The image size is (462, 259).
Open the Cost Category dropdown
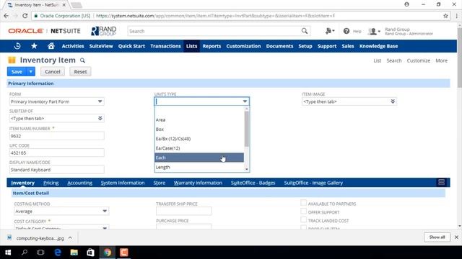point(105,227)
